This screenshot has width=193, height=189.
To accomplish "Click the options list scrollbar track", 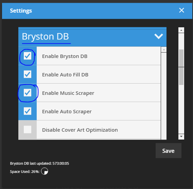I will [x=164, y=96].
